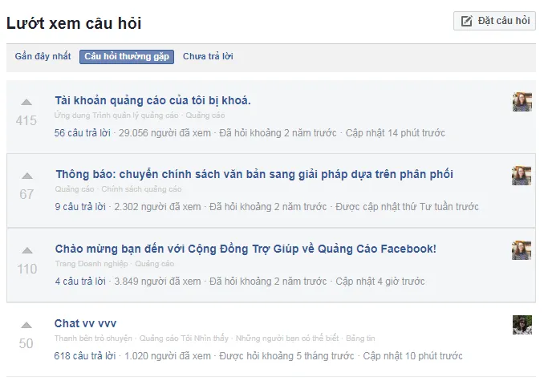Click 9 câu trả lời link
Image resolution: width=548 pixels, height=381 pixels.
[80, 207]
